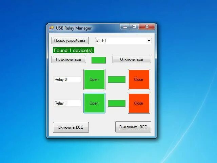Click the Подключиться button
217x163 pixels.
(68, 59)
